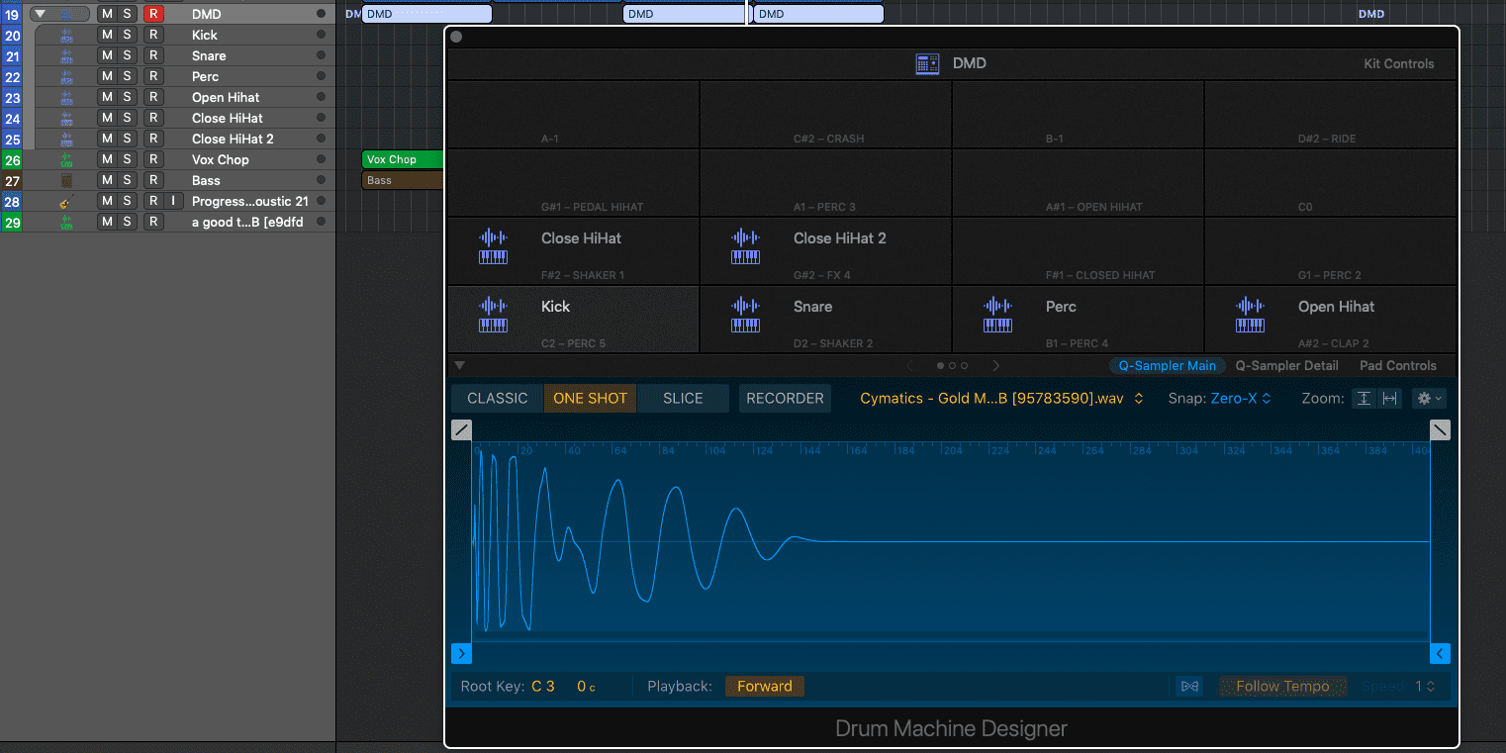Open the Speed value dropdown
The height and width of the screenshot is (753, 1506).
1426,687
